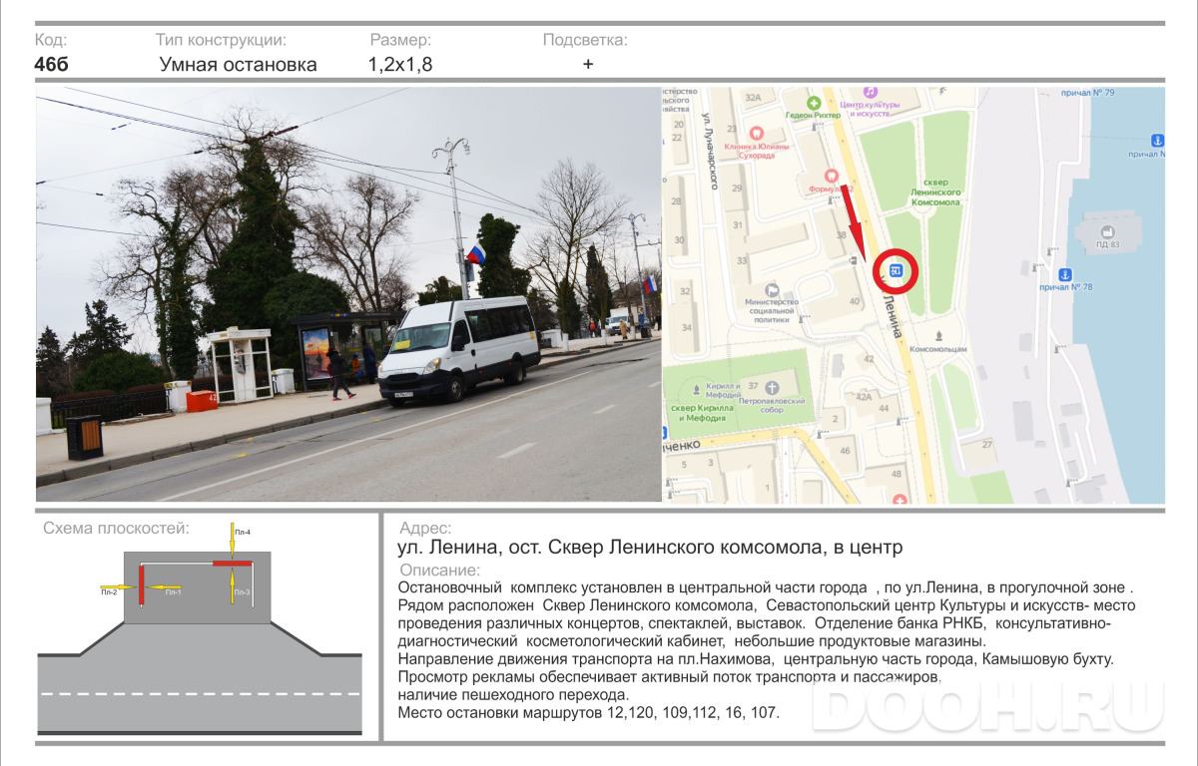Click building number 48 on the map
The image size is (1198, 766).
pos(897,473)
